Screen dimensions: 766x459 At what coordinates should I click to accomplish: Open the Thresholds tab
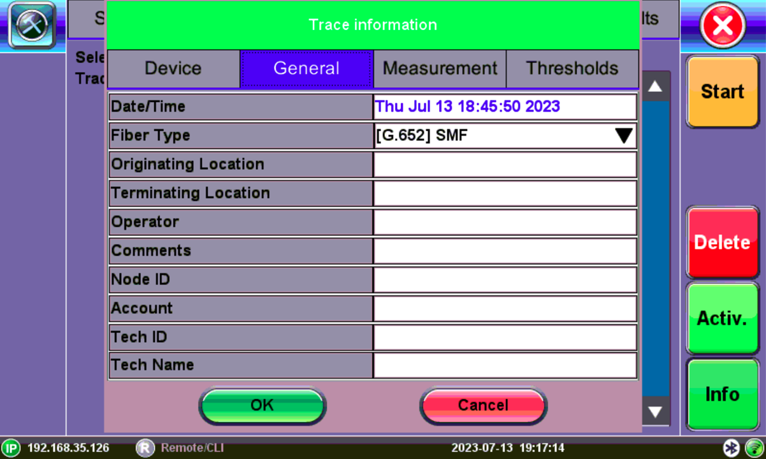pos(572,69)
